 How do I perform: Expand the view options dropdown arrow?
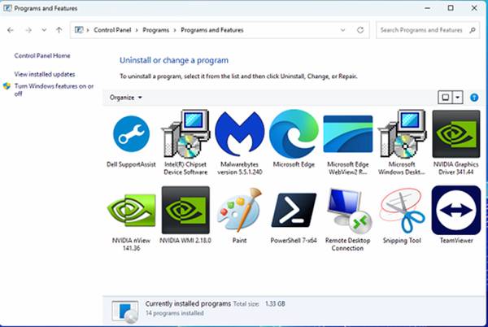click(459, 97)
